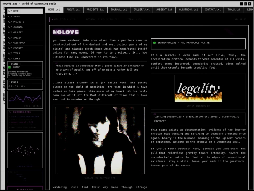
Task: Open the PROJECTS.txt tab
Action: (95, 10)
